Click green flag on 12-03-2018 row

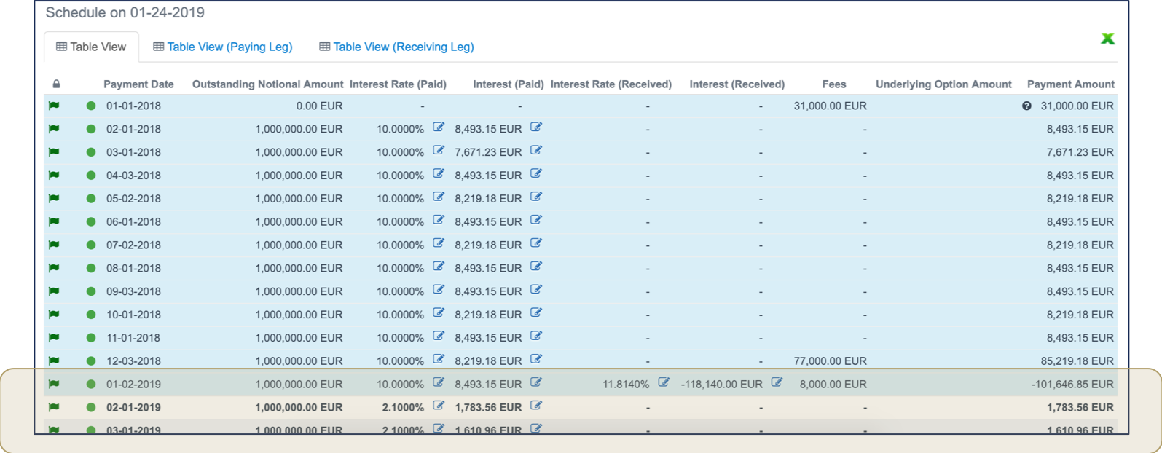tap(54, 361)
